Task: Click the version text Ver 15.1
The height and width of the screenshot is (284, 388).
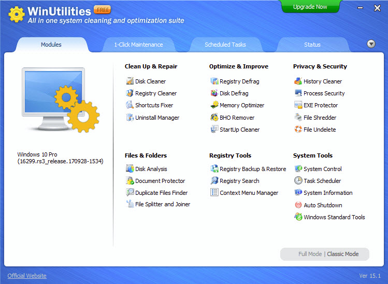Action: point(370,276)
